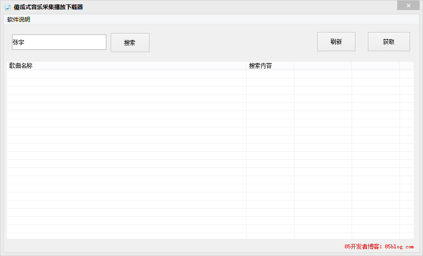Select the first empty row under 歌曲名称
The width and height of the screenshot is (423, 256).
coord(126,74)
